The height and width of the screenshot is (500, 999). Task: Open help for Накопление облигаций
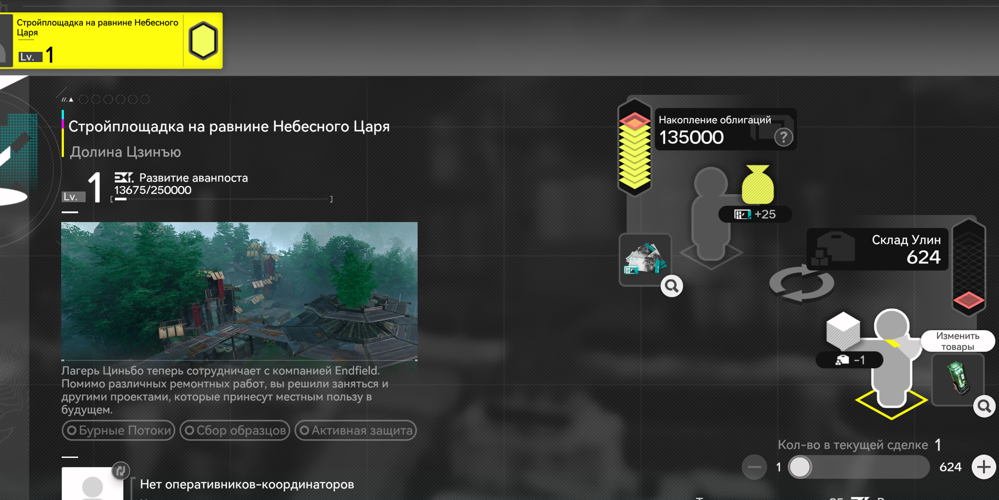[x=783, y=137]
